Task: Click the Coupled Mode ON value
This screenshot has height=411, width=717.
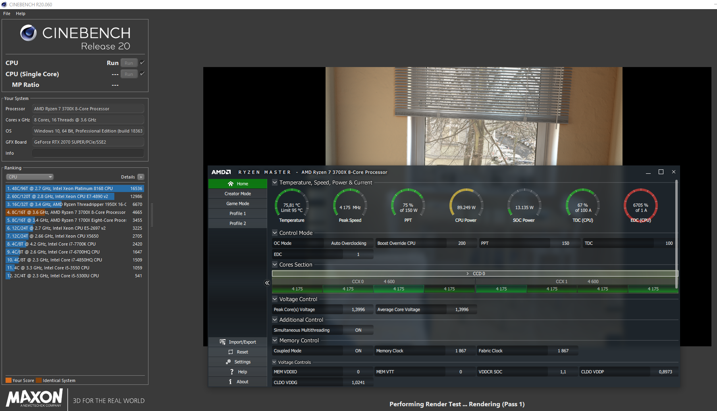Action: (358, 351)
